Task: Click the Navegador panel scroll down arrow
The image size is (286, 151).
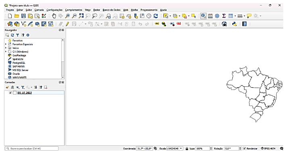Action: pos(63,78)
